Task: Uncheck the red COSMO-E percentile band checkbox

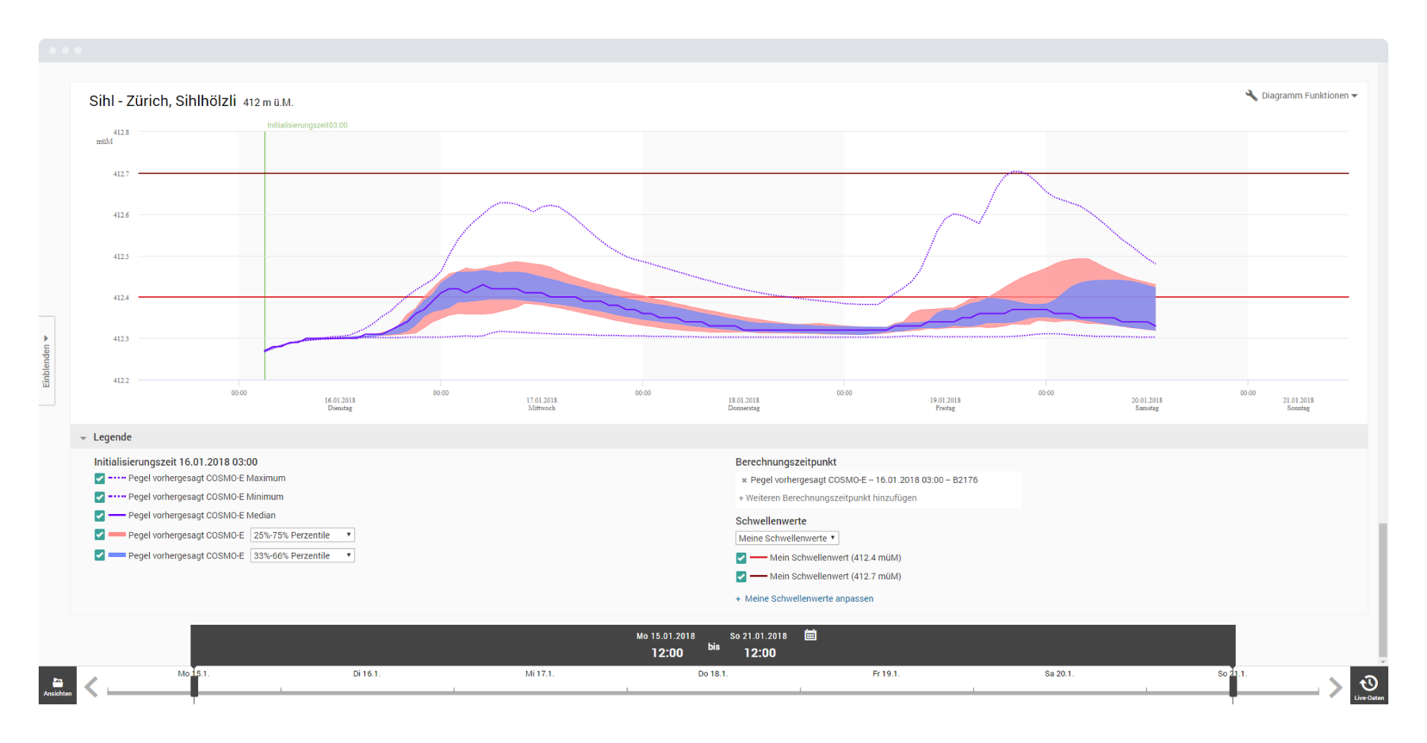Action: tap(99, 535)
